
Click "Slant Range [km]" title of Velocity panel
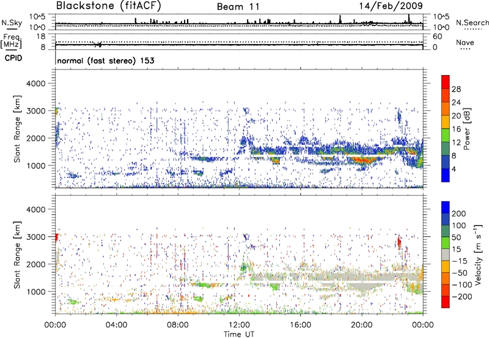tap(18, 255)
